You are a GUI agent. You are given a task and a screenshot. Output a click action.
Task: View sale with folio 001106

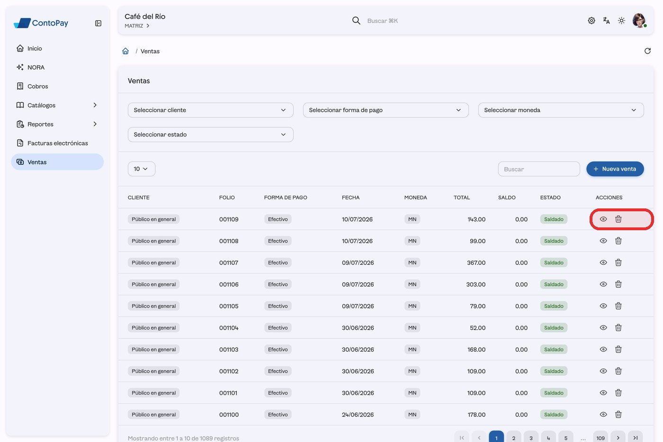pos(603,284)
